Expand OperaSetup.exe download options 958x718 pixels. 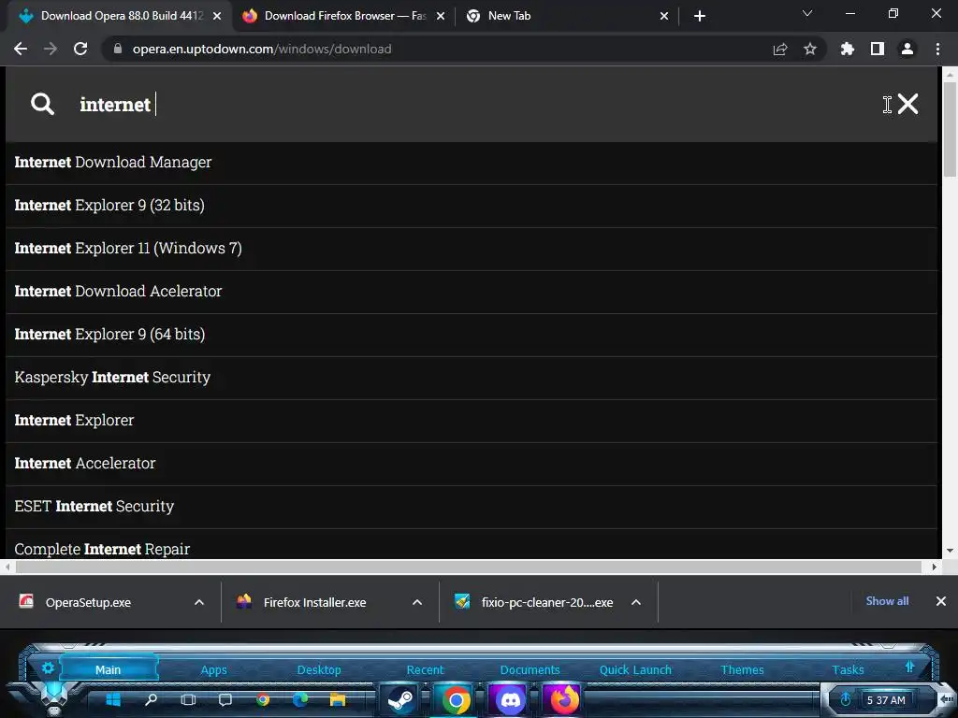point(199,603)
